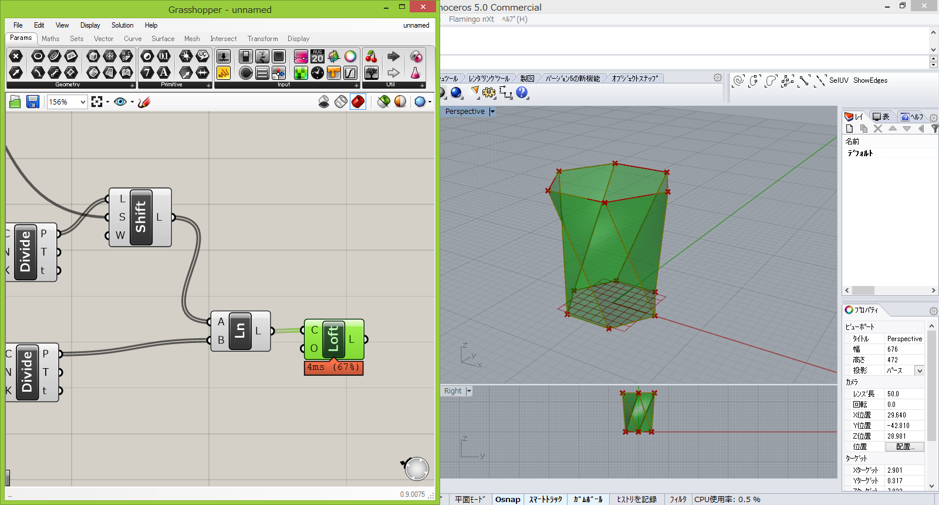The height and width of the screenshot is (505, 939).
Task: Switch to the Curve tab
Action: pyautogui.click(x=133, y=39)
